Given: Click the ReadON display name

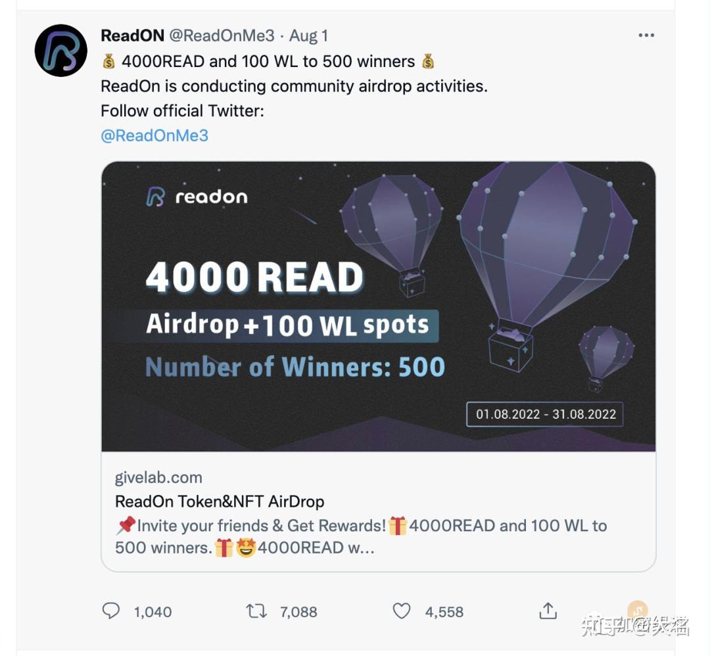Looking at the screenshot, I should point(132,35).
